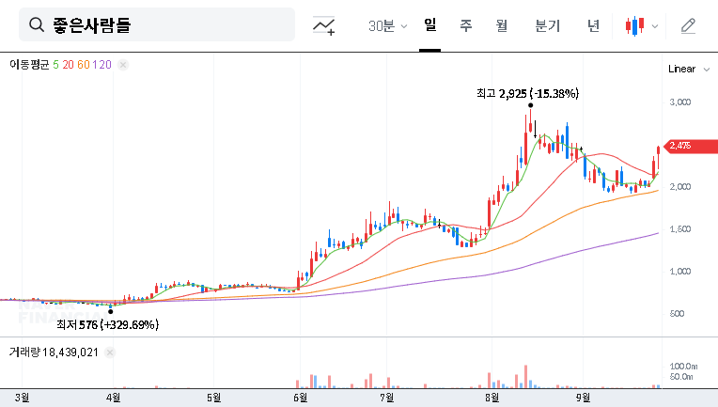Switch to the 주 (weekly) tab
Screen dimensions: 718x407
(x=466, y=25)
